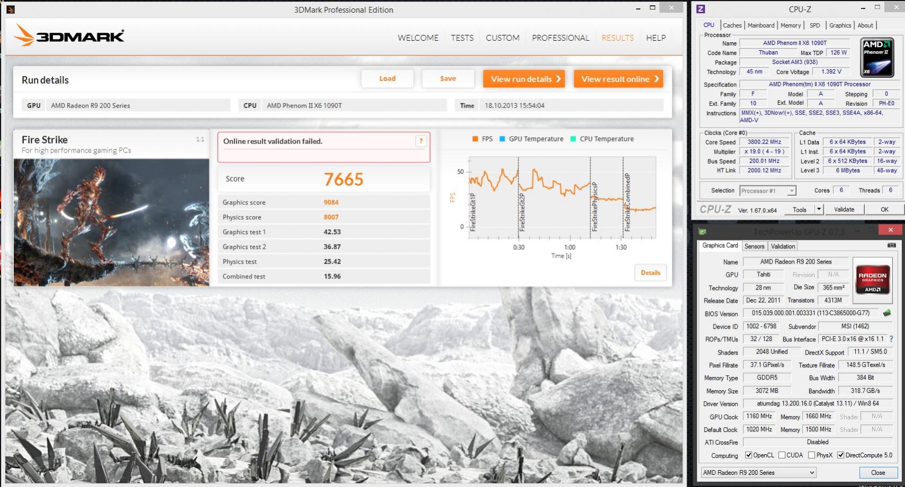Click the Fire Strike benchmark preview image
The height and width of the screenshot is (487, 905).
point(112,222)
